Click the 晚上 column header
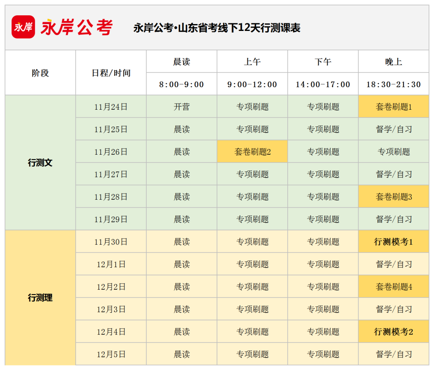434x370 pixels. pyautogui.click(x=393, y=61)
